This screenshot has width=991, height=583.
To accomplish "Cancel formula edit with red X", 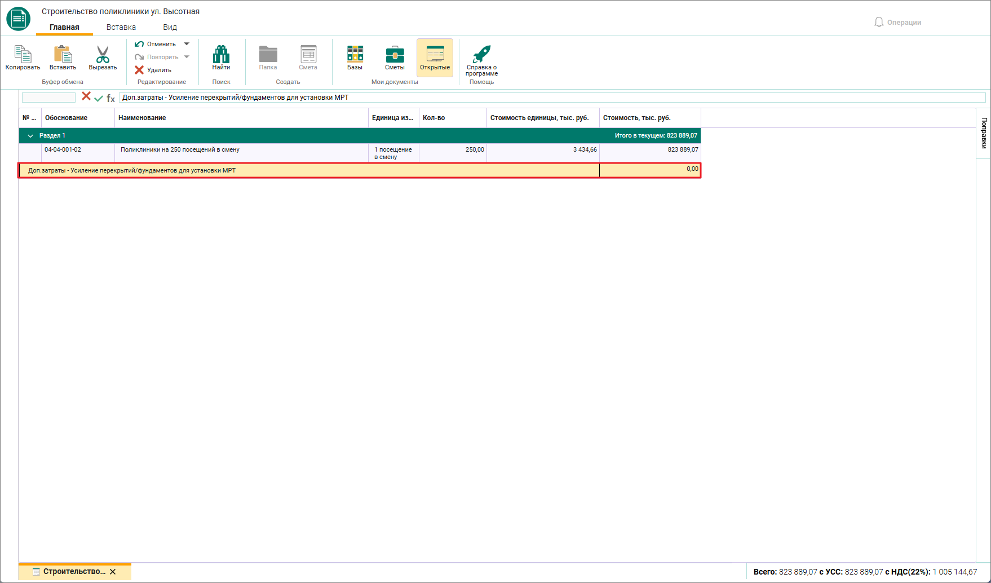I will 86,96.
